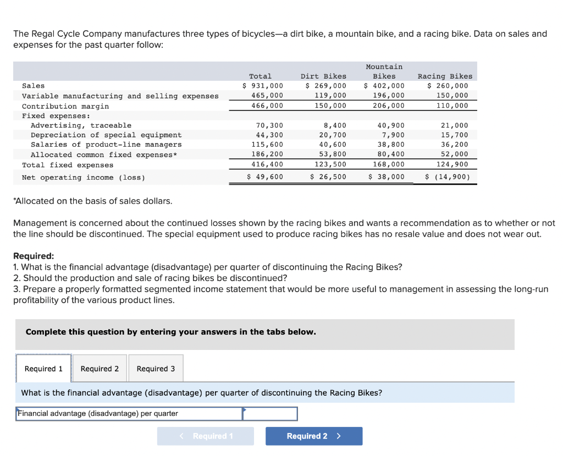This screenshot has height=456, width=563.
Task: Click Mountain Bikes contribution margin 206,000
Action: 389,105
